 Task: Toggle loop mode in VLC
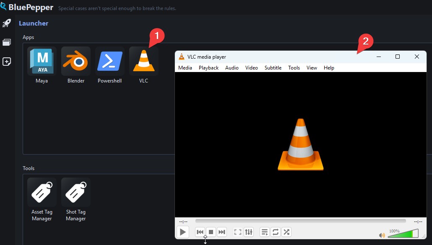(276, 232)
